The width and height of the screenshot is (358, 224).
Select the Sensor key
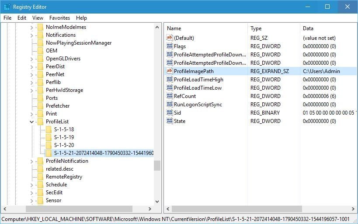click(x=53, y=200)
